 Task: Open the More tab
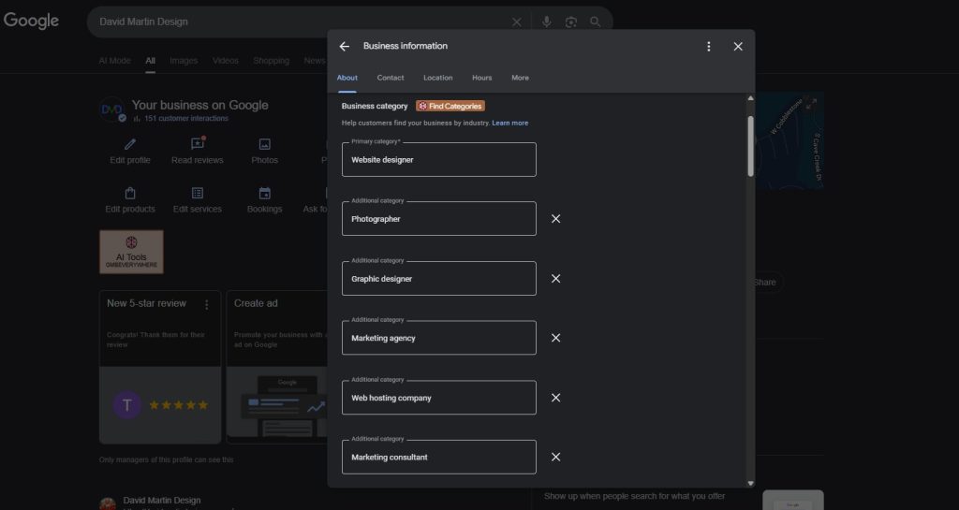coord(520,78)
